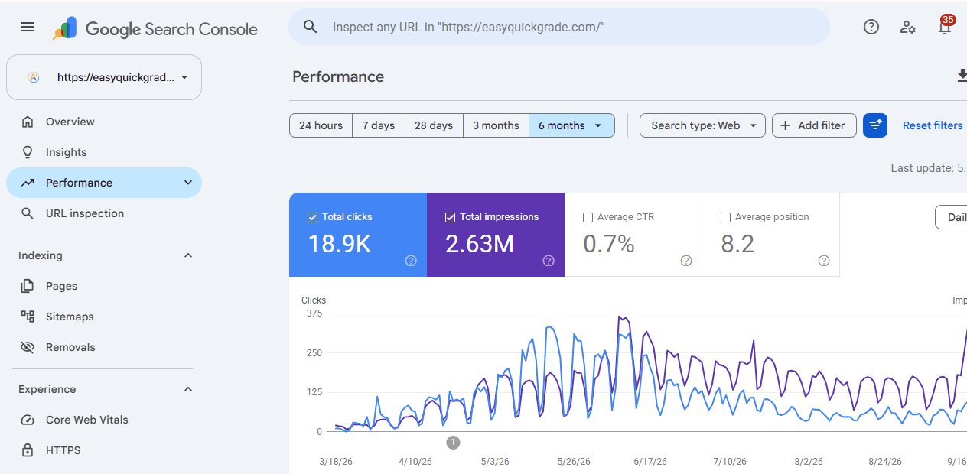Collapse the Experience section
Image resolution: width=967 pixels, height=474 pixels.
coord(188,389)
